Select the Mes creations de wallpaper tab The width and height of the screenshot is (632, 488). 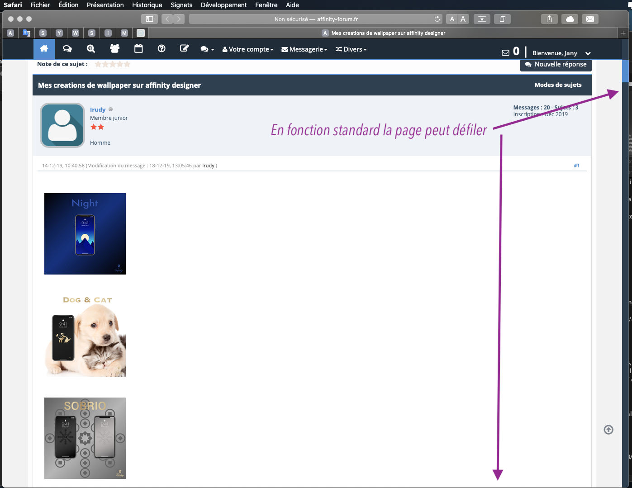(384, 33)
